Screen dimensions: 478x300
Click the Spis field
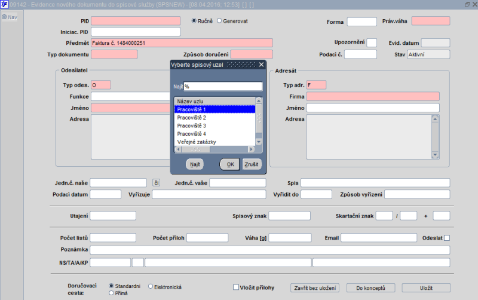(375, 183)
